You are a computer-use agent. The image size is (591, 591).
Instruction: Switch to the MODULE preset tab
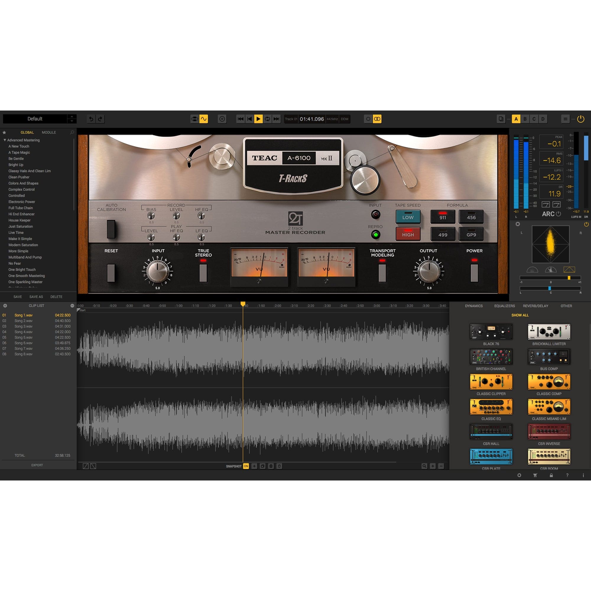click(48, 132)
